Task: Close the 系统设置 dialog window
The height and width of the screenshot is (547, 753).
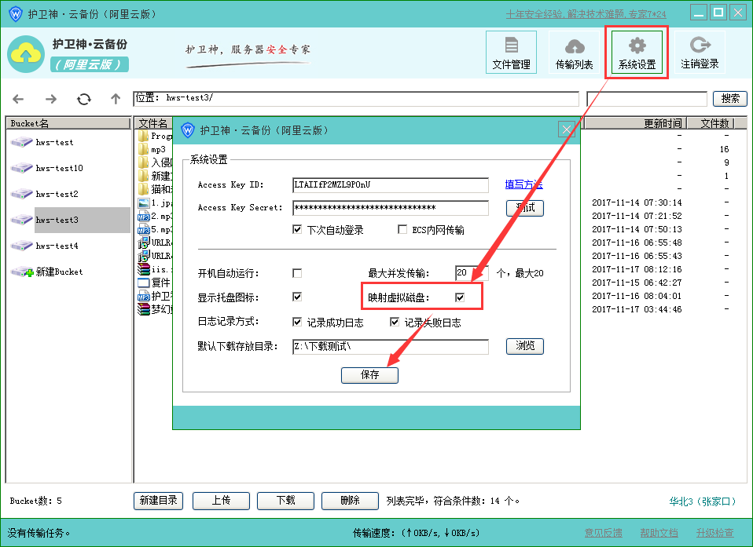Action: point(565,130)
